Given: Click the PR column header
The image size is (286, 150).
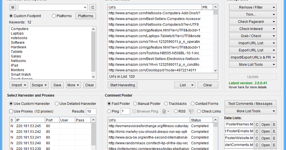Looking at the screenshot, I should 207,7.
